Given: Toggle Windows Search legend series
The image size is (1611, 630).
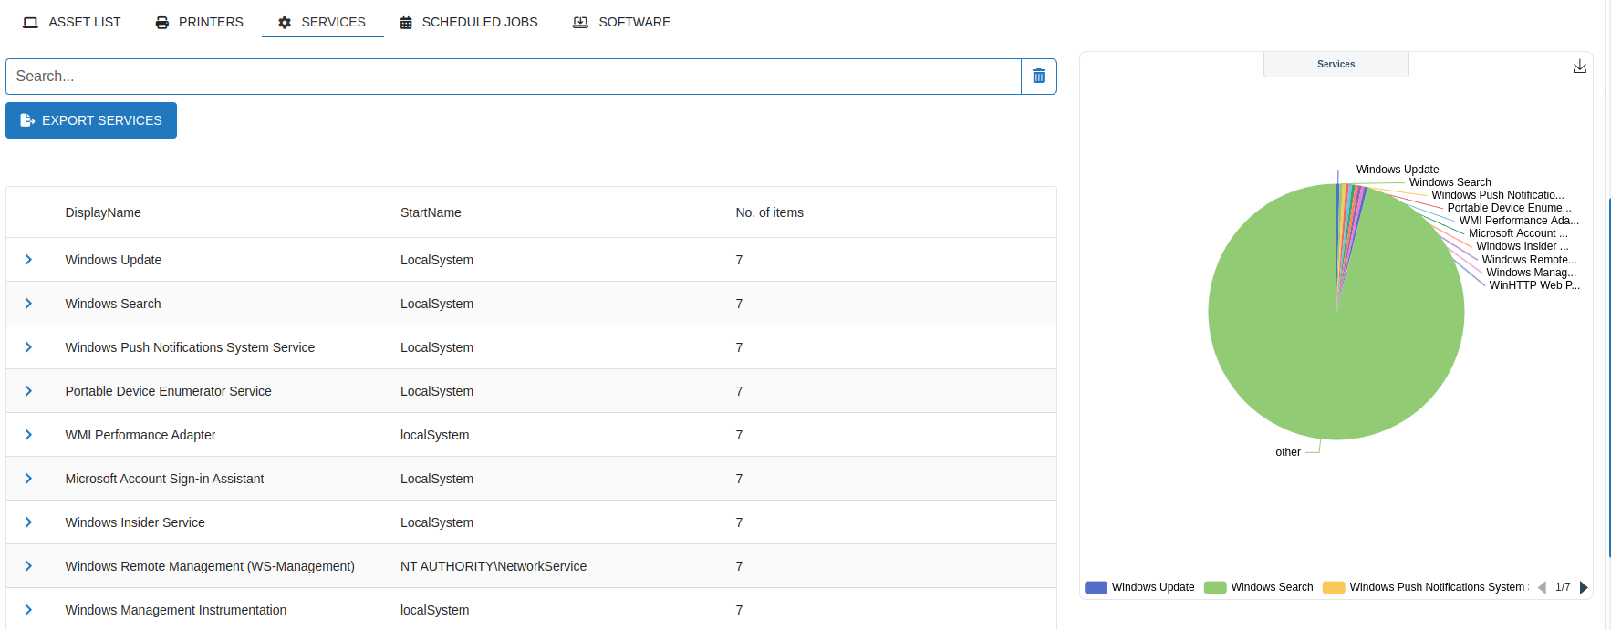Looking at the screenshot, I should (1258, 587).
